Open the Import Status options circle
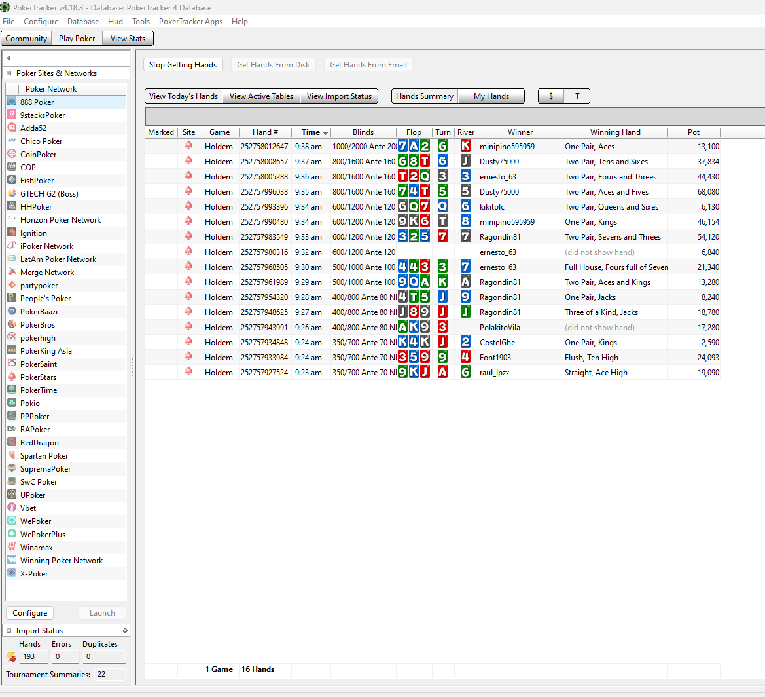Viewport: 765px width, 697px height. coord(125,631)
